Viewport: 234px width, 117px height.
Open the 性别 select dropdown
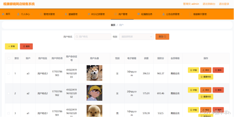coord(136,37)
